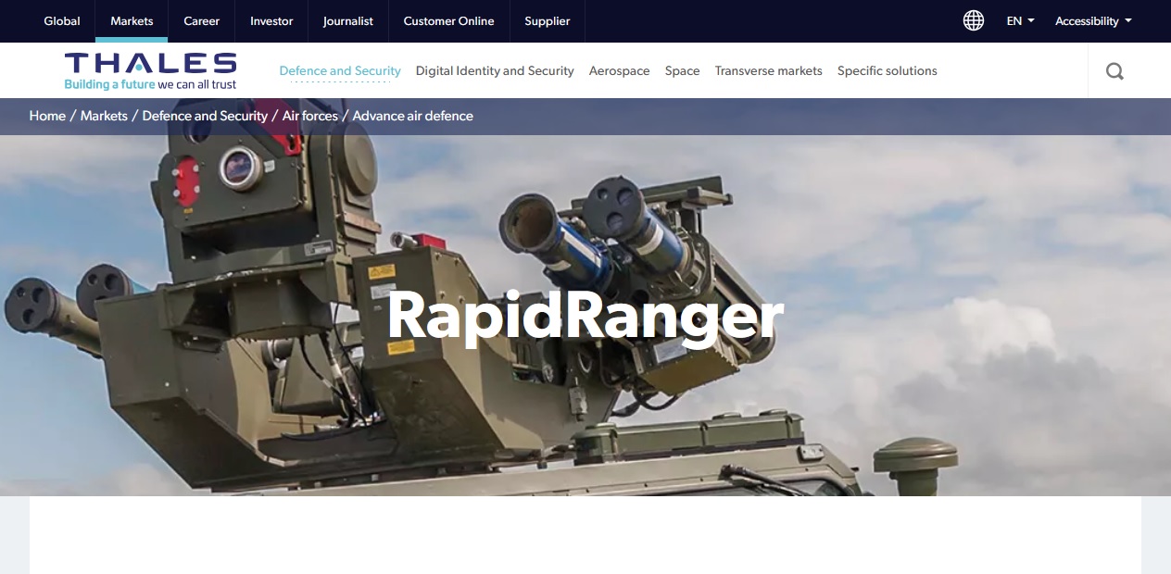Select the Global tab
Image resolution: width=1171 pixels, height=574 pixels.
pos(62,21)
